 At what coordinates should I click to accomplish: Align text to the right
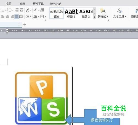(12, 17)
